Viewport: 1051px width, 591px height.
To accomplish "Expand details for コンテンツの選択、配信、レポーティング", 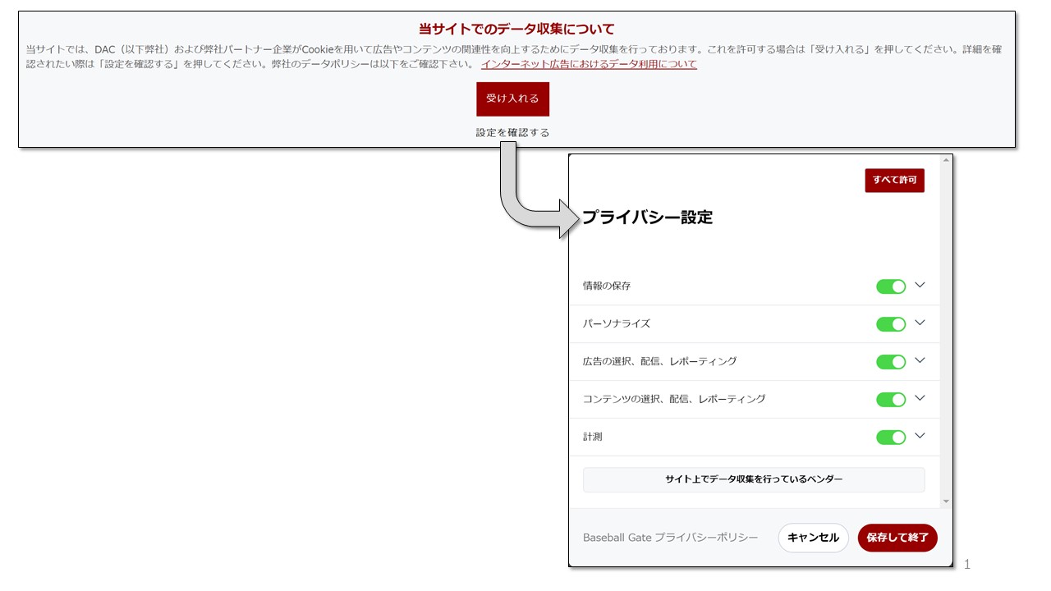I will 920,399.
